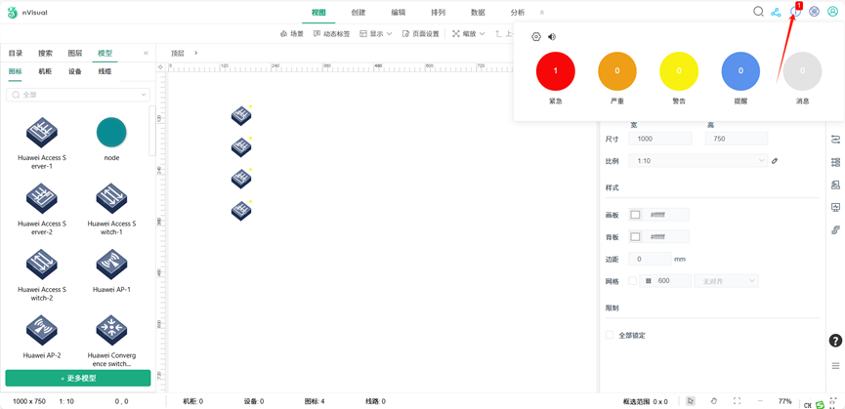Select the bottom switch icon on canvas
Screen dimensions: 845x409
pos(241,211)
